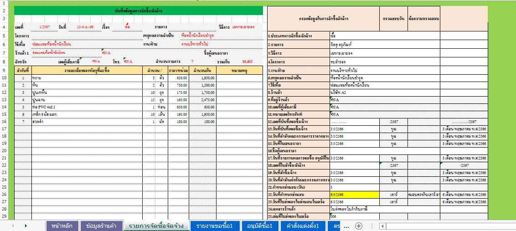
Task: Click the 3/5/2566 date in row 19
Action: click(x=355, y=173)
